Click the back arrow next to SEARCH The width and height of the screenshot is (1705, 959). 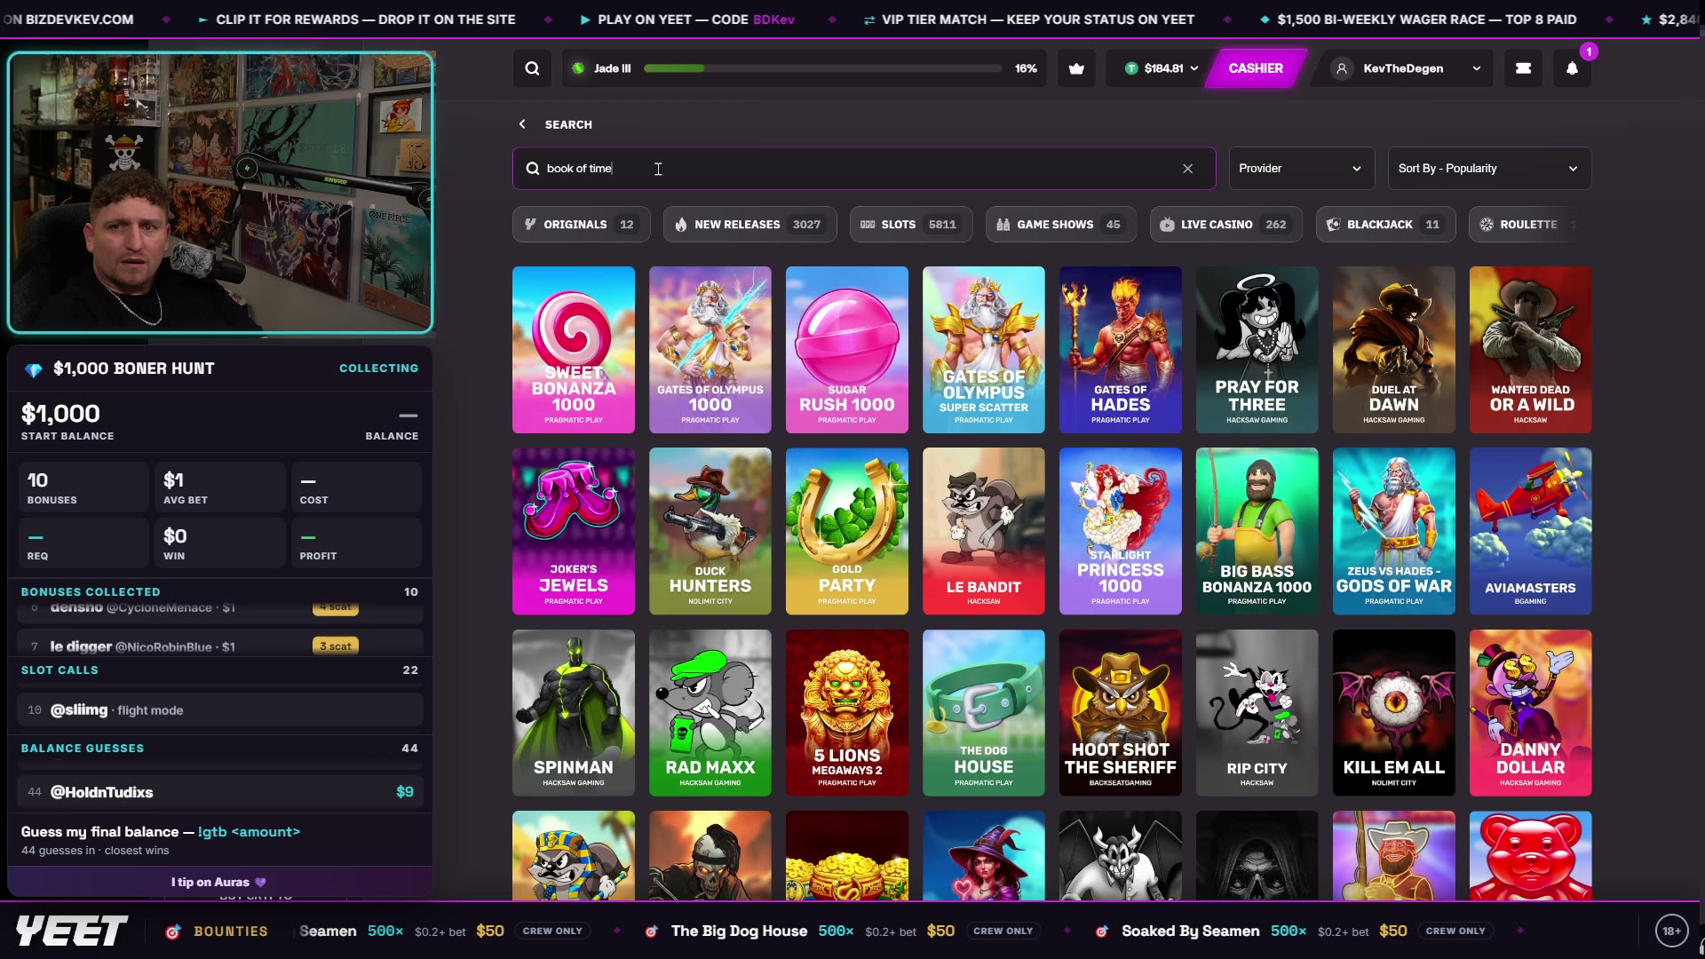pyautogui.click(x=522, y=124)
